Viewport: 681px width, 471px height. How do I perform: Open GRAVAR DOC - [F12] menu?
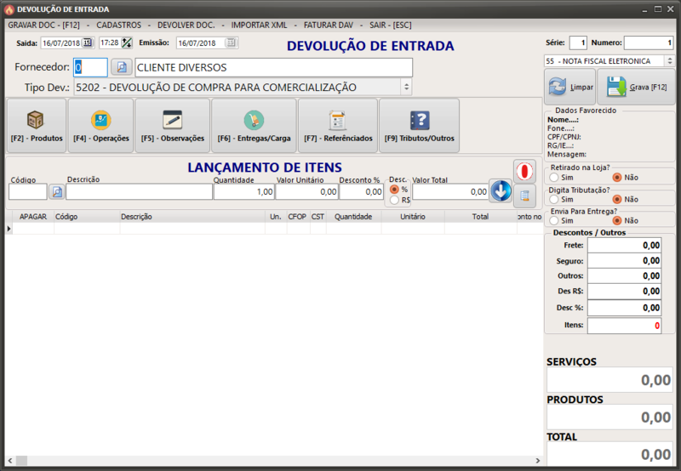(44, 26)
